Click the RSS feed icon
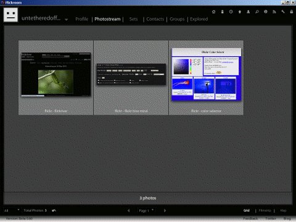 click(274, 12)
